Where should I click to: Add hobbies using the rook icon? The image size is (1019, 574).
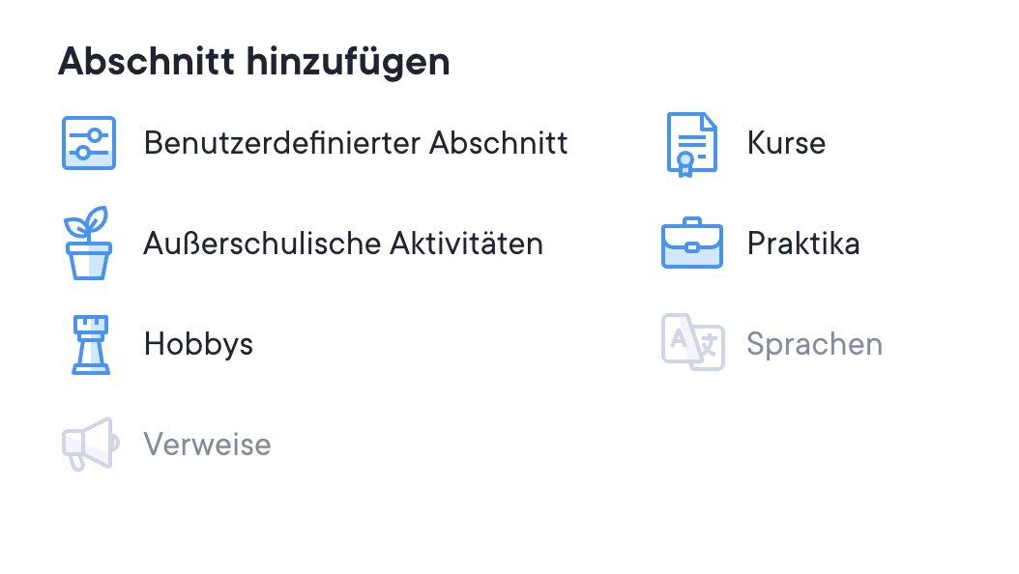pos(89,344)
